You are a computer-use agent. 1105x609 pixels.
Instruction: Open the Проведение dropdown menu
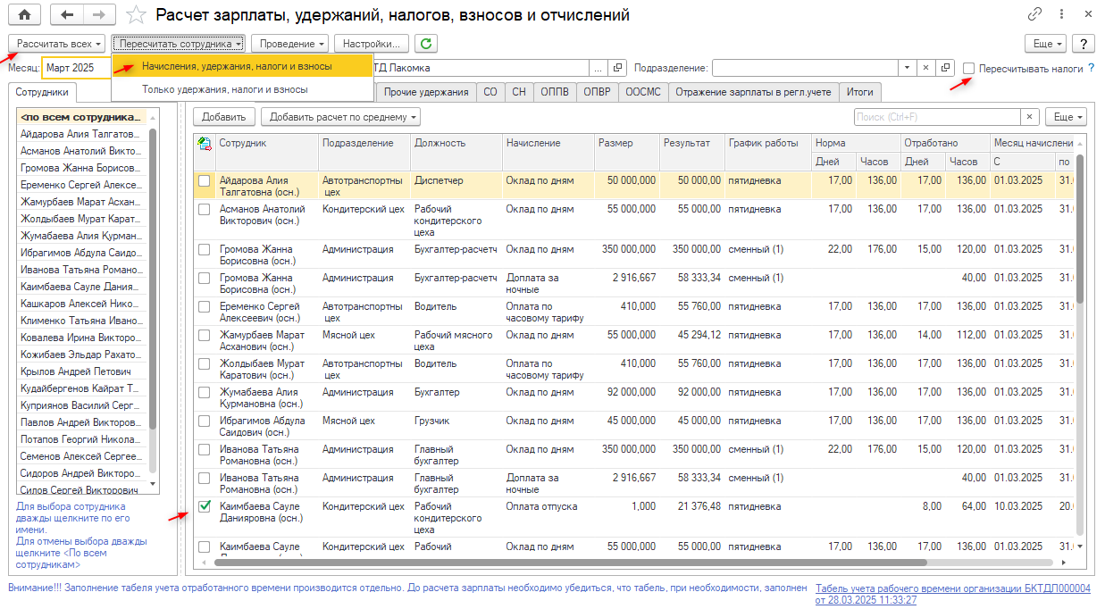289,44
